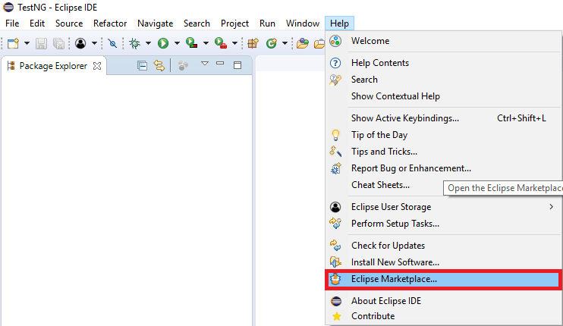Click the Save All toolbar icon
563x326 pixels.
coord(58,43)
